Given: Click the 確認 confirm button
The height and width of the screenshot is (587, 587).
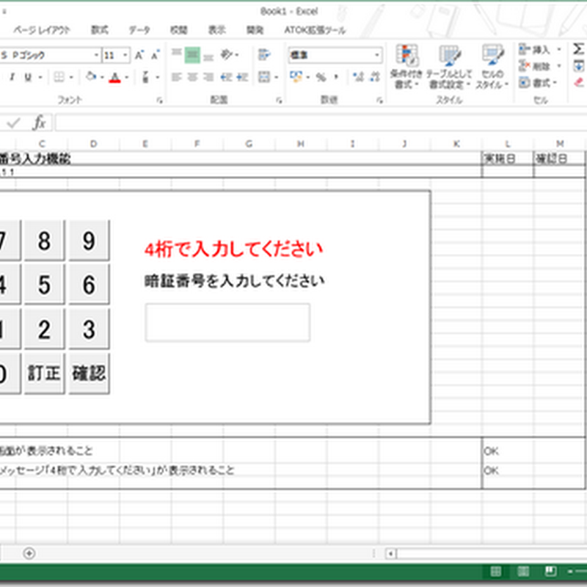Looking at the screenshot, I should 89,373.
